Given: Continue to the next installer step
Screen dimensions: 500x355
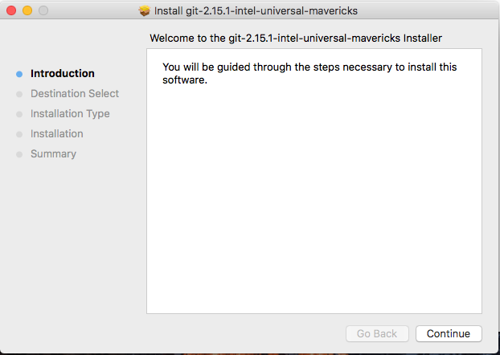Looking at the screenshot, I should point(449,333).
